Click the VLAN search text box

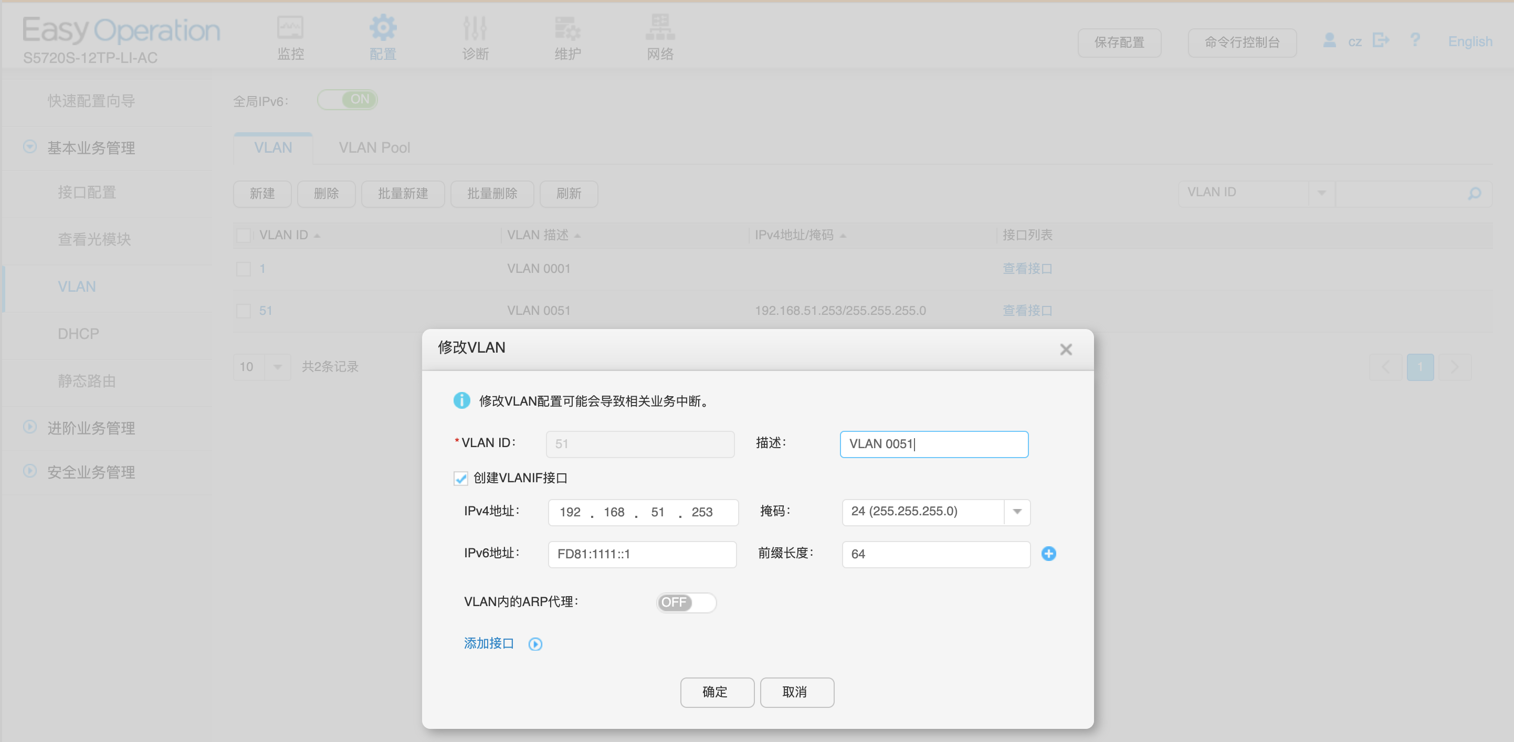click(1401, 193)
